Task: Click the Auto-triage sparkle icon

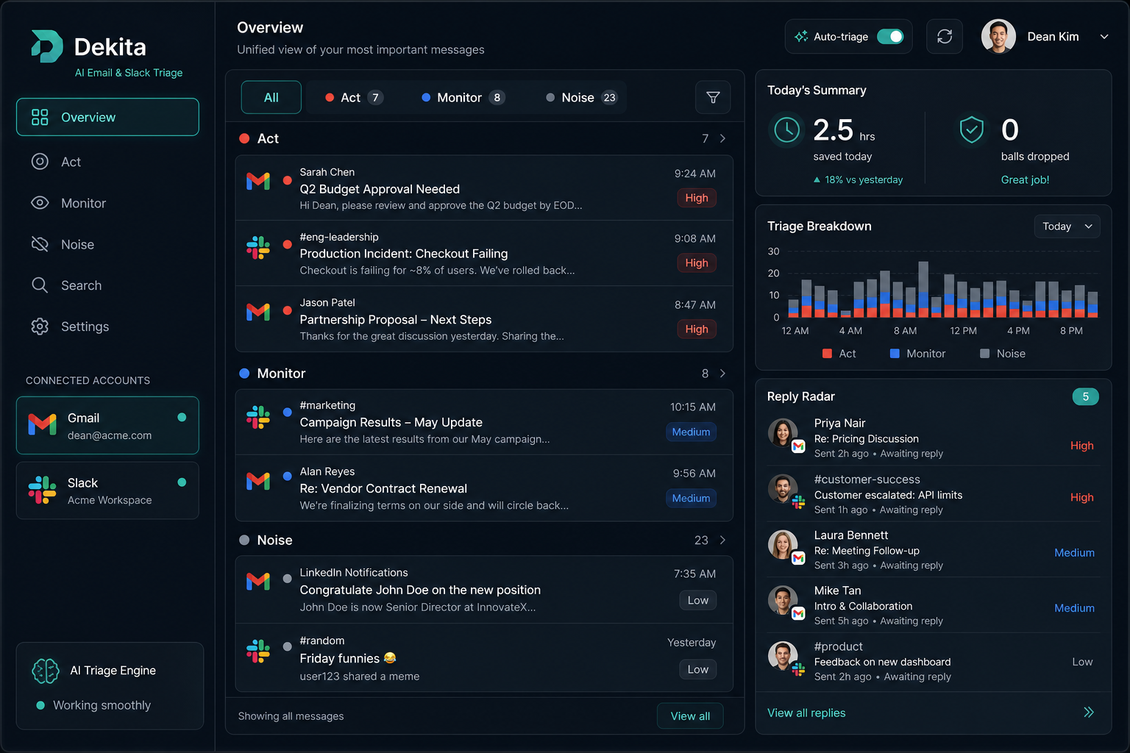Action: click(801, 36)
